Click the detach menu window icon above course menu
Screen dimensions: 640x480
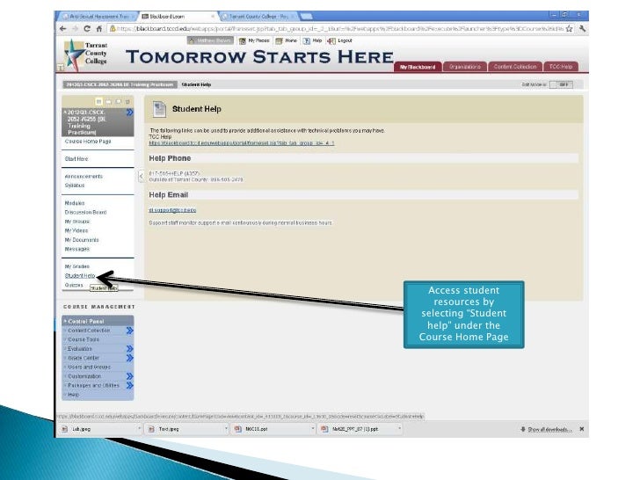click(119, 101)
